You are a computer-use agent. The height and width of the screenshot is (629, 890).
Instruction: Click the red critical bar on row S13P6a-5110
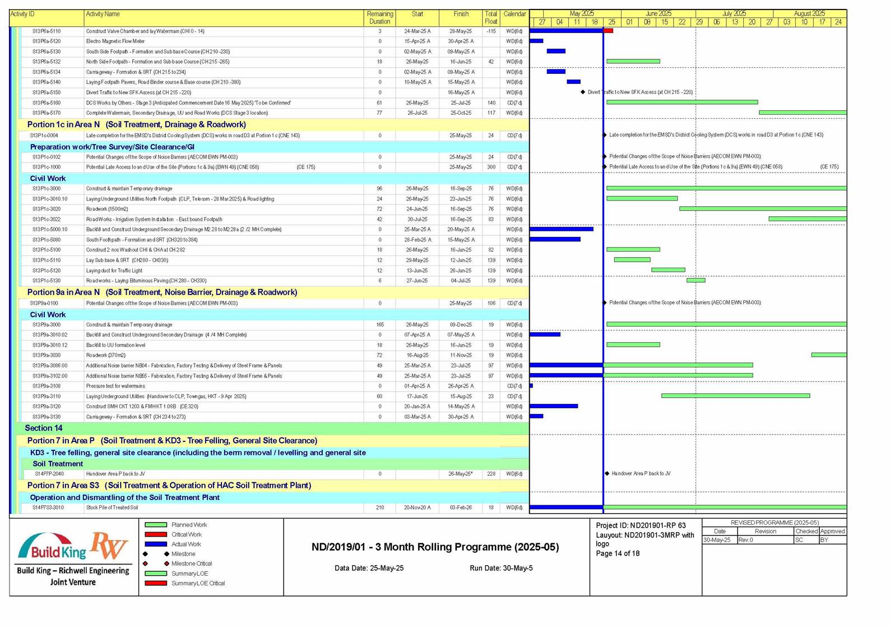coord(608,31)
